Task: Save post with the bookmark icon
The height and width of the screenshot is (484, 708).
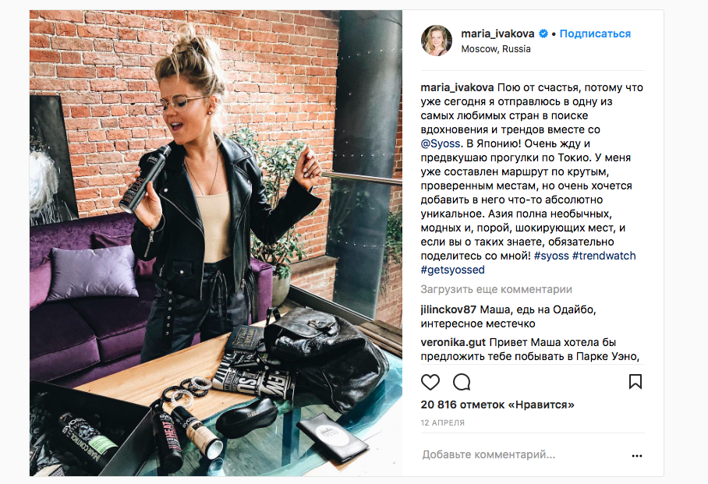Action: click(635, 382)
